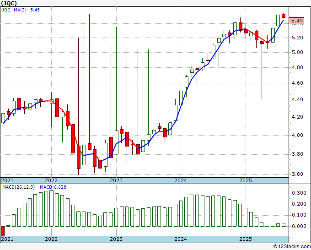Click the red negative MACD bar at 2021

3,231
